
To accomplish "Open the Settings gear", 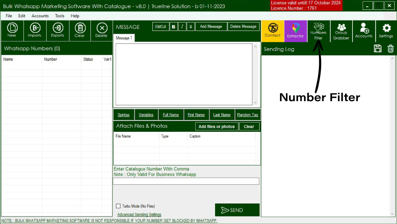I will (386, 31).
